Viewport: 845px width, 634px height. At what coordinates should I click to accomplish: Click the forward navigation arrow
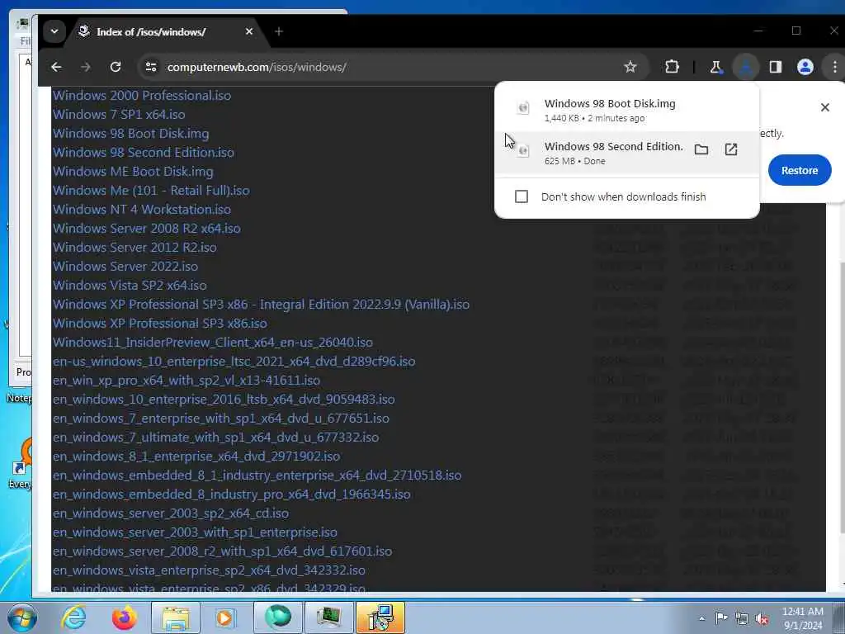86,67
